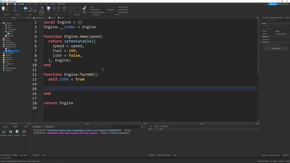Viewport: 290px width, 163px height.
Task: Select the Engine script in Explorer
Action: point(10,51)
